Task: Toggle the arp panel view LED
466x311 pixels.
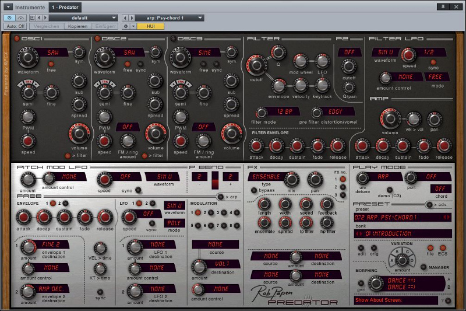Action: 220,197
